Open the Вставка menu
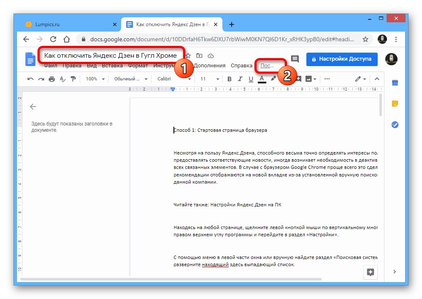The image size is (422, 299). pos(112,66)
